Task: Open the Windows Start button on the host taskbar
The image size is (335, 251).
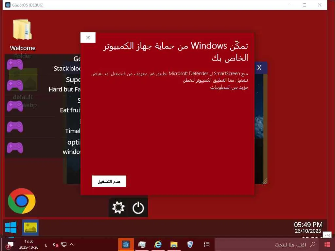Action: 327,244
